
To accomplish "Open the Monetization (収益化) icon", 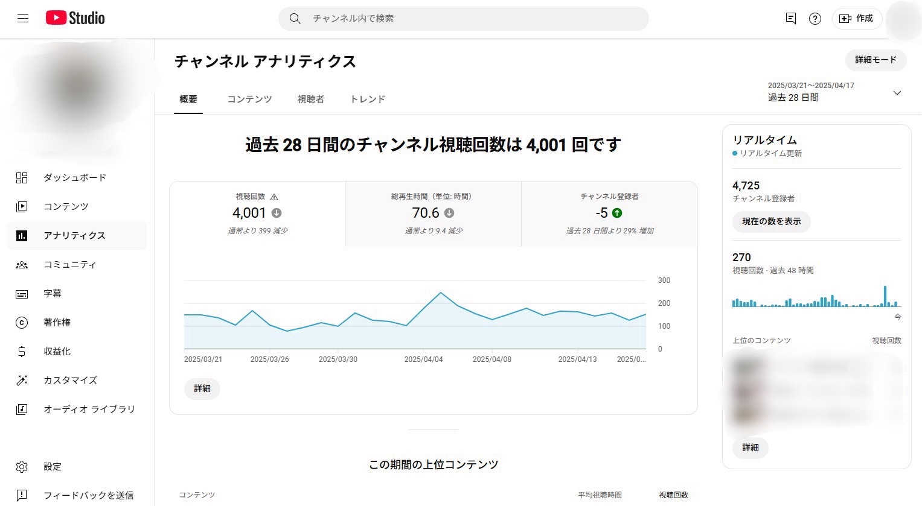I will tap(22, 351).
